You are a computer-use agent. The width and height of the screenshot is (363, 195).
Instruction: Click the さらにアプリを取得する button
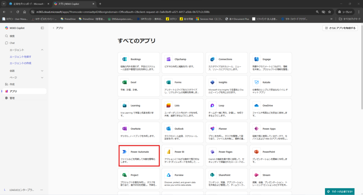coord(340,28)
